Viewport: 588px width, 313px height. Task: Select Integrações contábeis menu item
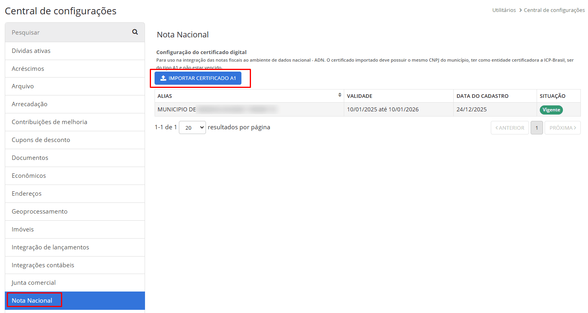(x=43, y=265)
